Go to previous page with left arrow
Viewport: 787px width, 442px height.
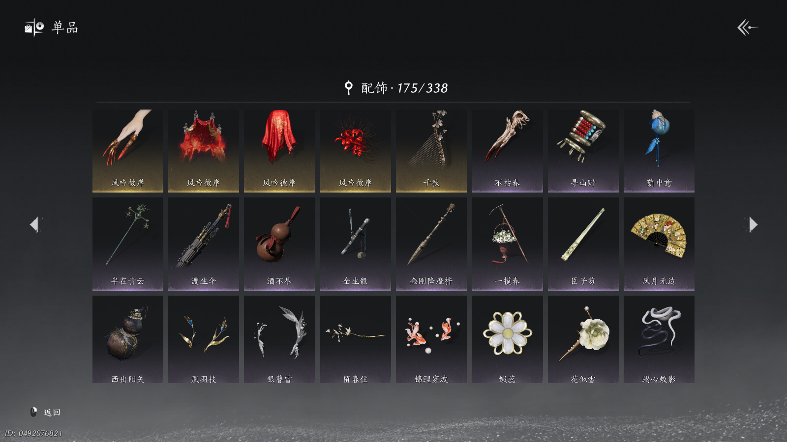(x=34, y=224)
